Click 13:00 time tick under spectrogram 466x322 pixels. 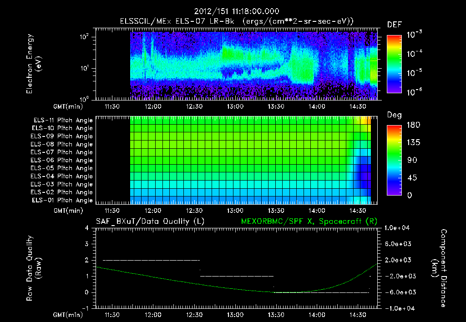pyautogui.click(x=235, y=106)
